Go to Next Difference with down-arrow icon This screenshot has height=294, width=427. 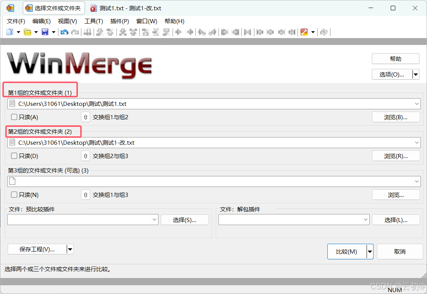pos(100,32)
